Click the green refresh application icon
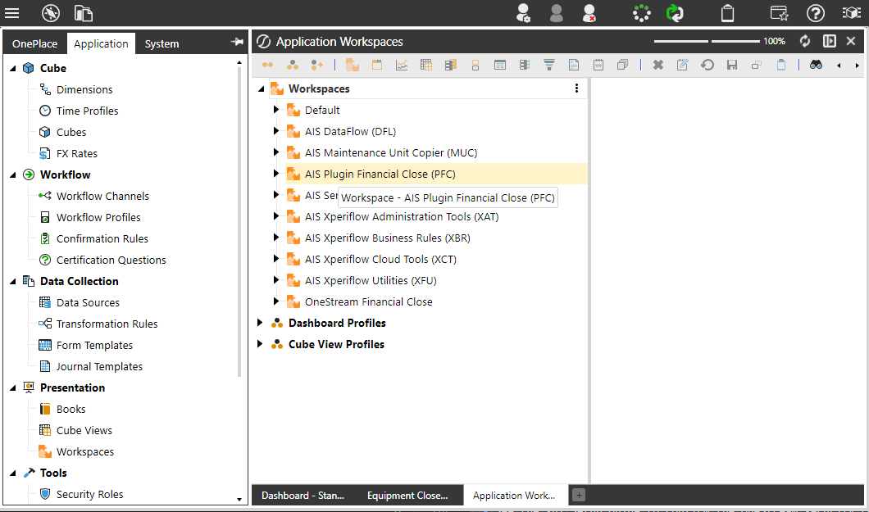This screenshot has width=869, height=512. (x=675, y=13)
